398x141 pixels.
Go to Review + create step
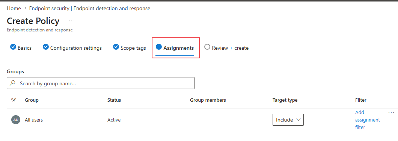coord(226,48)
